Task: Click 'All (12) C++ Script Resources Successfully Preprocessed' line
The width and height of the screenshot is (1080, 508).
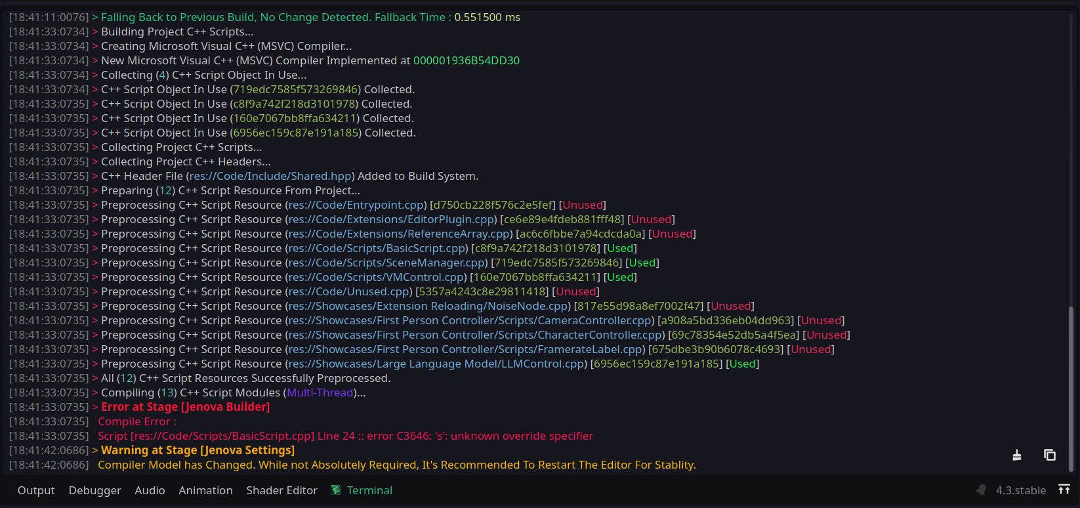Action: pyautogui.click(x=246, y=378)
